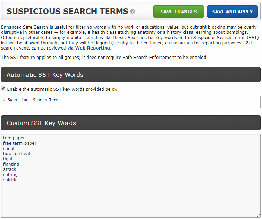Click inside the automatic Suspicious Search Terms box
Image resolution: width=262 pixels, height=219 pixels.
[x=131, y=102]
